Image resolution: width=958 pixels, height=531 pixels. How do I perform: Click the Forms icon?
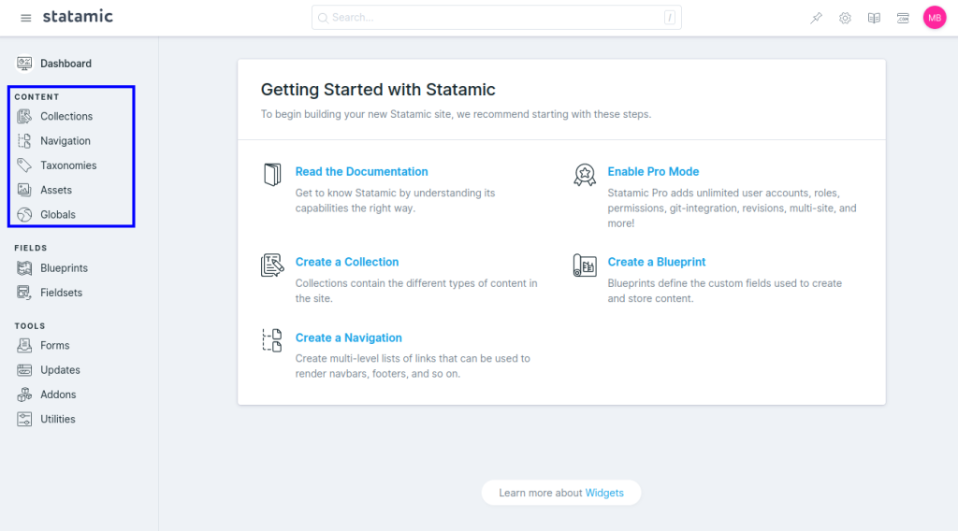pos(24,346)
